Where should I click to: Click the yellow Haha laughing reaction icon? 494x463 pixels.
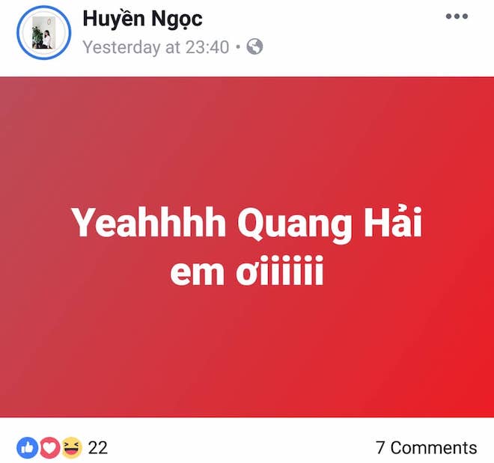click(72, 447)
